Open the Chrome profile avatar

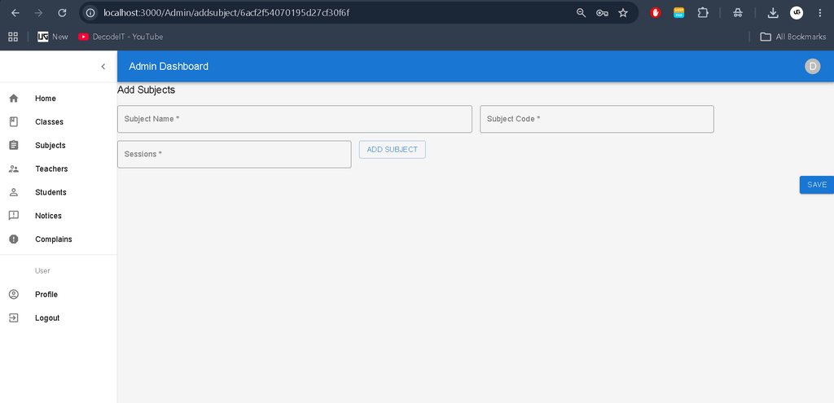coord(797,13)
